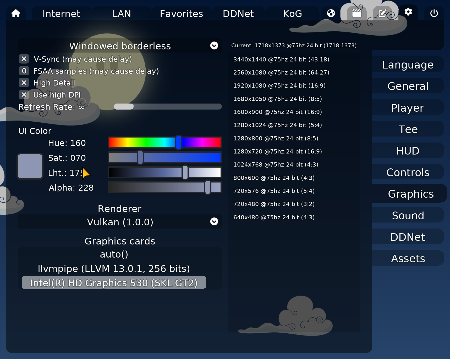
Task: Open Settings via the gear icon
Action: [x=408, y=12]
